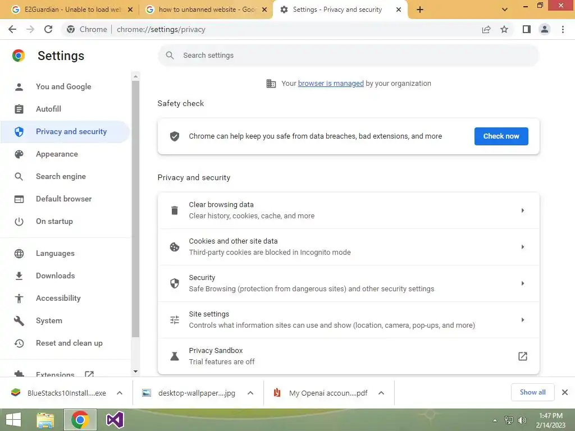Image resolution: width=575 pixels, height=431 pixels.
Task: Click the sidebar scrollbar up arrow
Action: [136, 76]
